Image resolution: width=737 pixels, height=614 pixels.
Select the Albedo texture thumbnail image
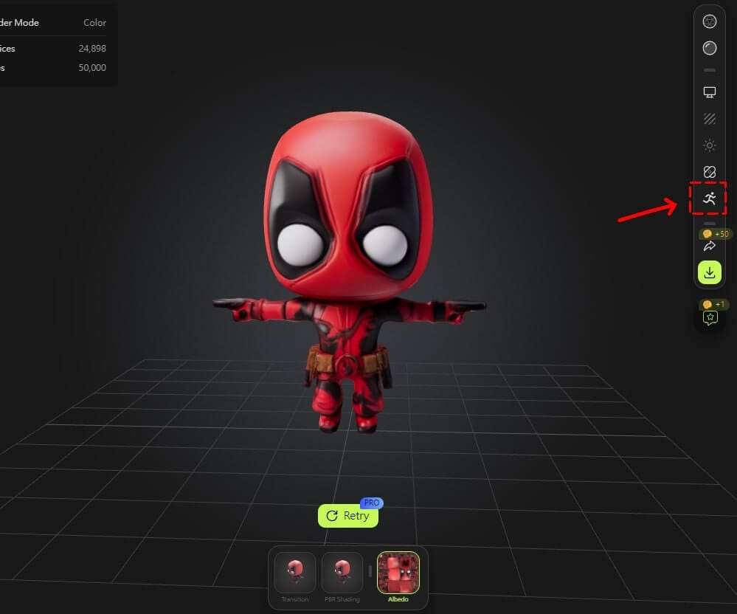[398, 570]
